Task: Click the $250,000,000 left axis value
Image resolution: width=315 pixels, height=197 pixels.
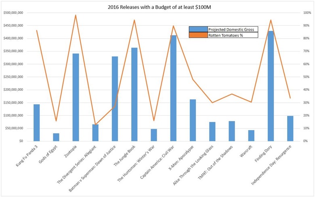Action: 13,77
